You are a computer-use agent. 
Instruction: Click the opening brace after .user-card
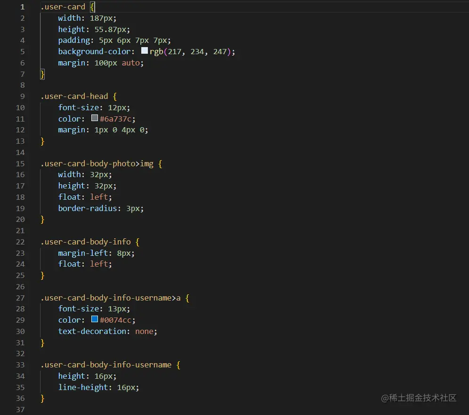[92, 7]
